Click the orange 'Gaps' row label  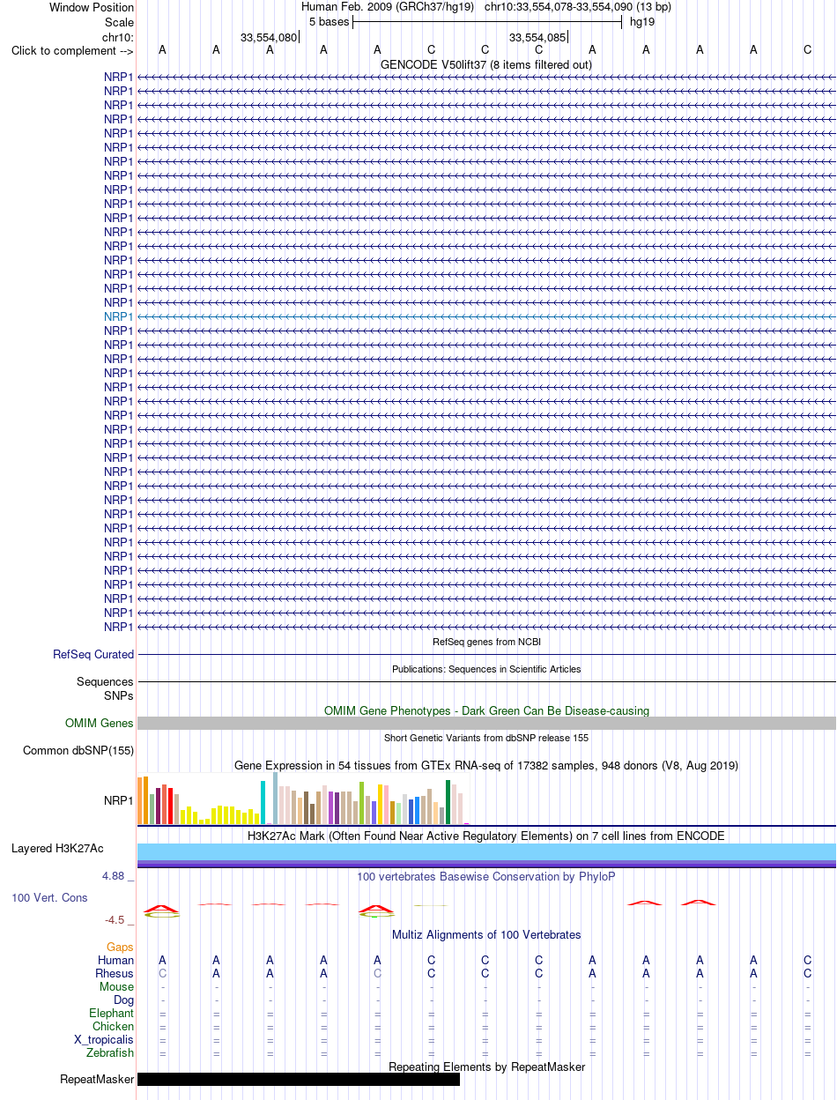click(121, 948)
